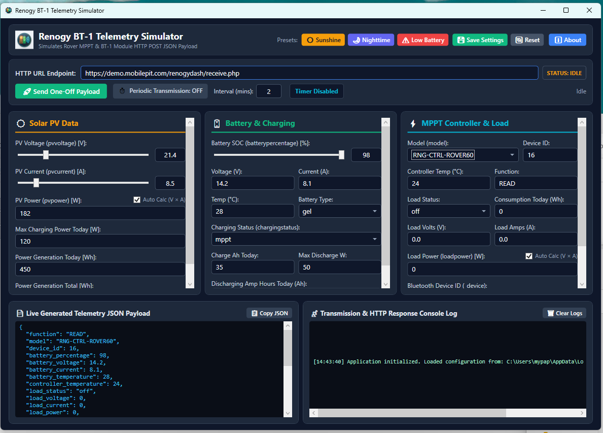603x433 pixels.
Task: Click the PV Power field showing 182
Action: pyautogui.click(x=100, y=213)
